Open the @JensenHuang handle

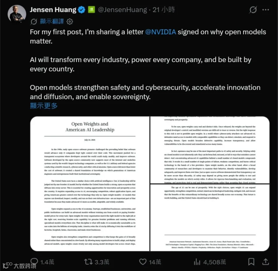point(123,10)
